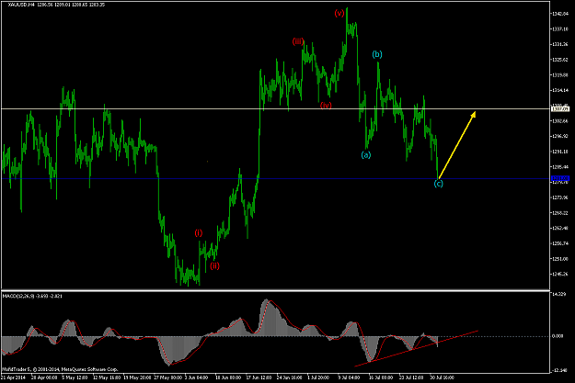Select the white horizontal level line
Screen dimensions: 575x383
[x=275, y=108]
